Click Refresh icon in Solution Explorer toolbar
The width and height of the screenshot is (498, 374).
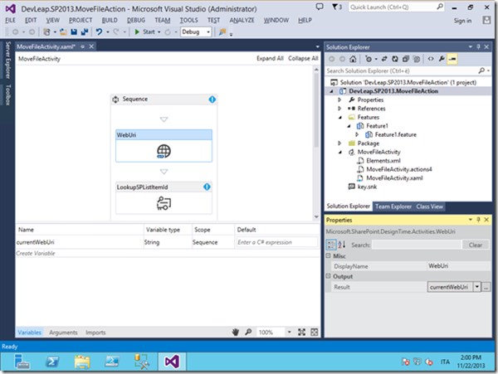395,59
